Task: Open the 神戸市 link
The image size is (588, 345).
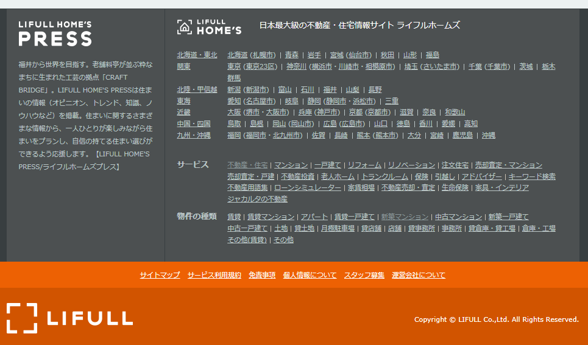Action: click(327, 113)
